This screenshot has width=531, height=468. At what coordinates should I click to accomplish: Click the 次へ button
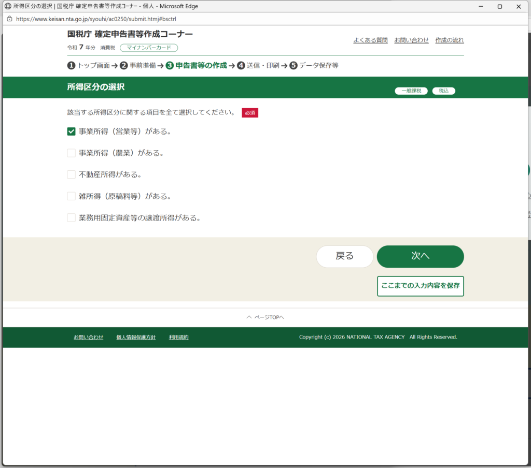[x=420, y=256]
